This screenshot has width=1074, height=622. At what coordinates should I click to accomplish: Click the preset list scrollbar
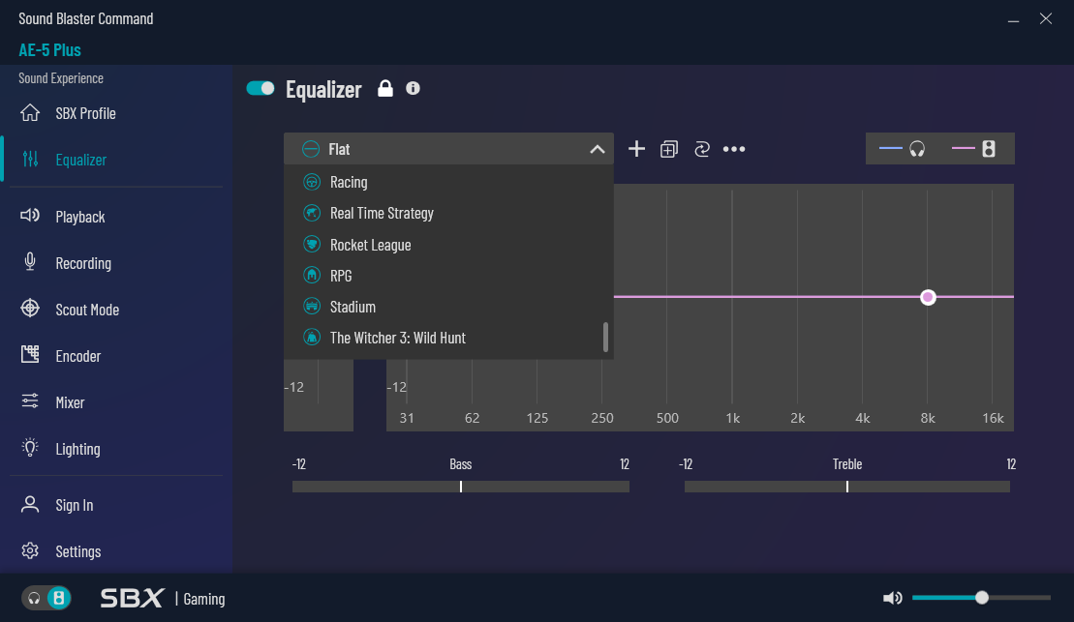coord(605,338)
